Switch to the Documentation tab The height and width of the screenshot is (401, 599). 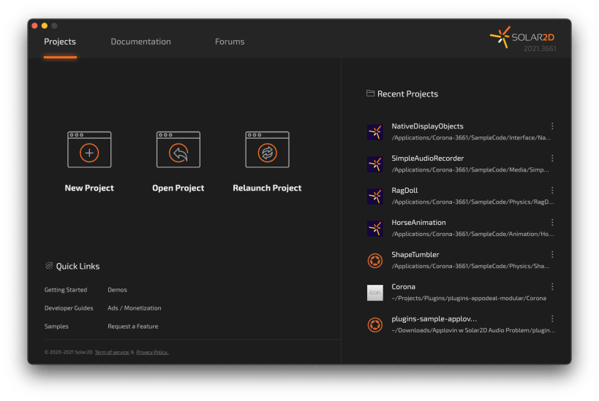[x=141, y=42]
